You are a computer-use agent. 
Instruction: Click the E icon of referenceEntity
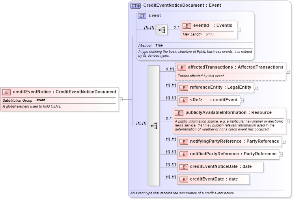(x=183, y=88)
